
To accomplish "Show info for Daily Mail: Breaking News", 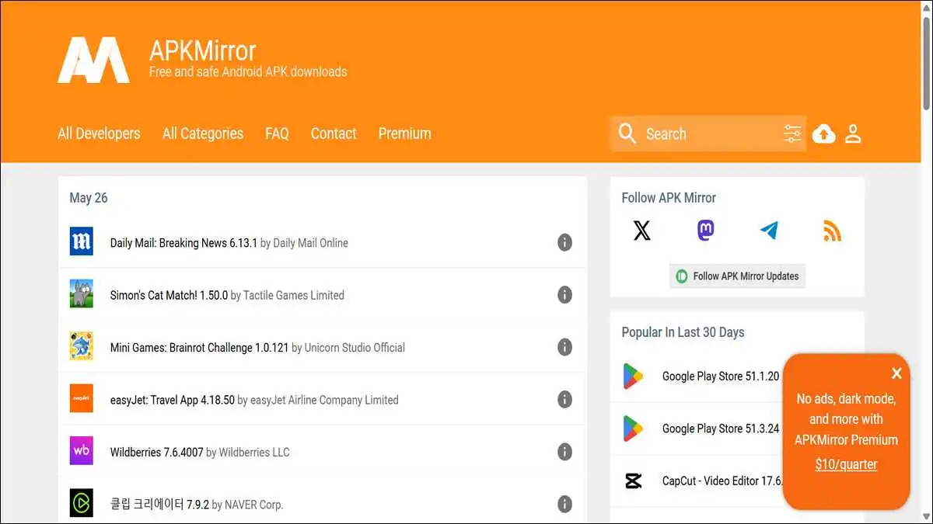I will pos(565,242).
